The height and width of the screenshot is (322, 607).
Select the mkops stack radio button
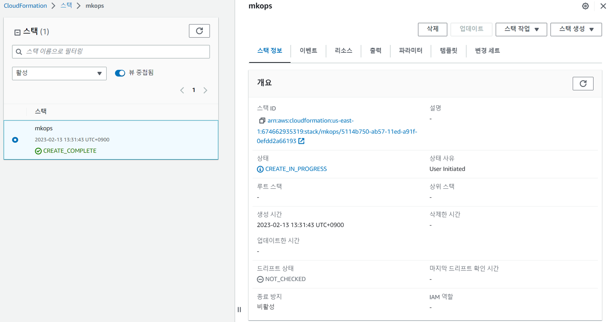pos(15,140)
